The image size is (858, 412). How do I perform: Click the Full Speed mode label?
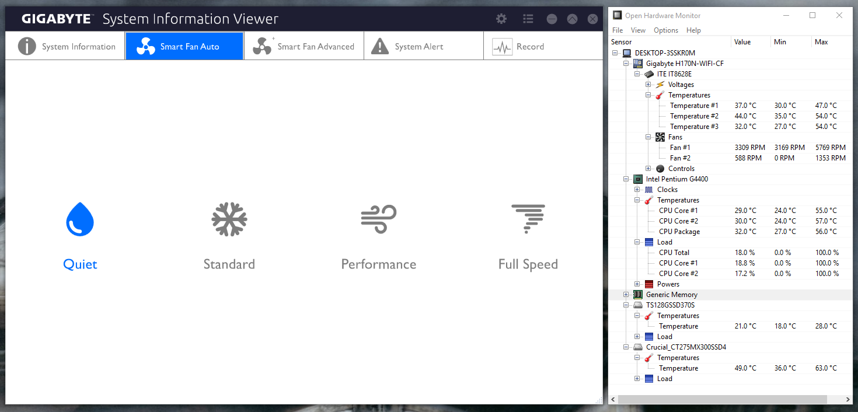[528, 265]
